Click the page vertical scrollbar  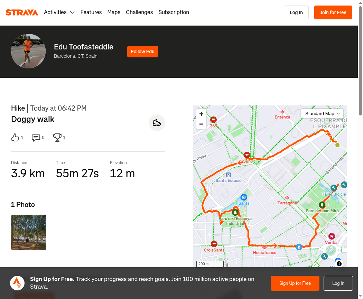(x=361, y=60)
